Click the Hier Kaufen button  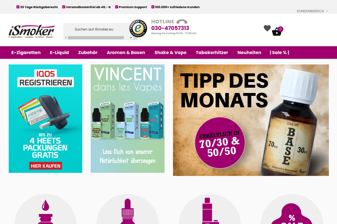[46, 166]
